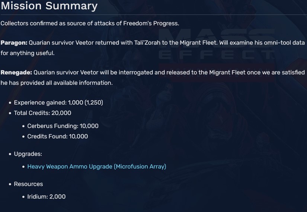Click the Iridium: 2,000 sub-item

(x=46, y=196)
